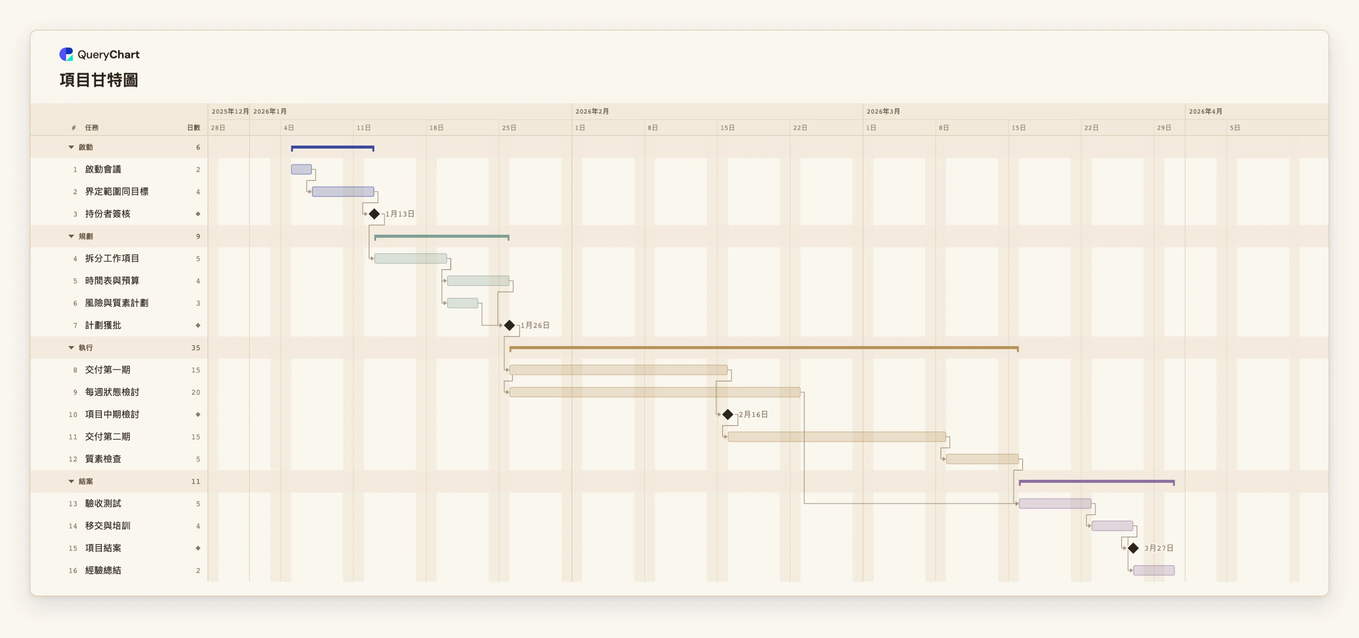Viewport: 1359px width, 638px height.
Task: Click milestone marker in 項目中期檢討 days column
Action: (198, 414)
